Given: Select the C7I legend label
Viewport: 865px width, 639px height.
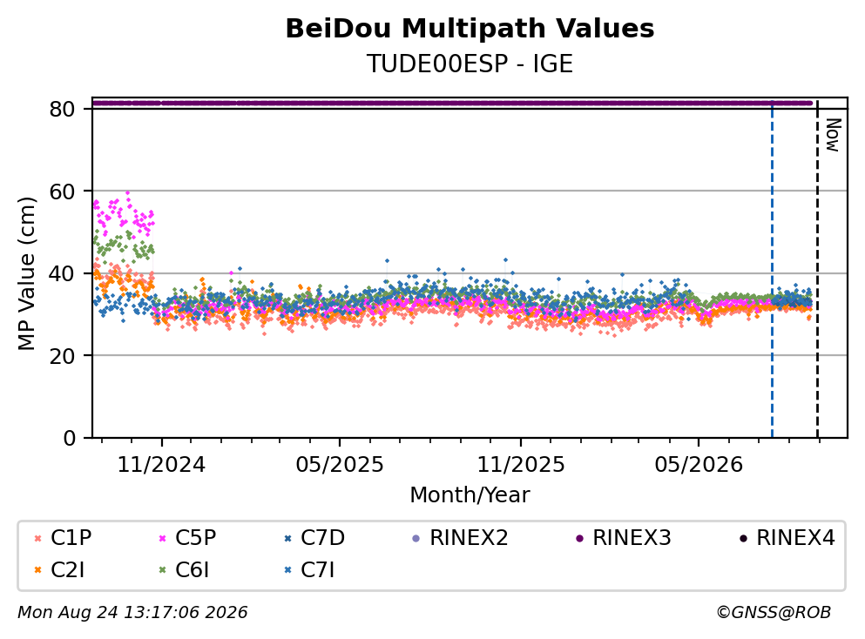Looking at the screenshot, I should 318,569.
